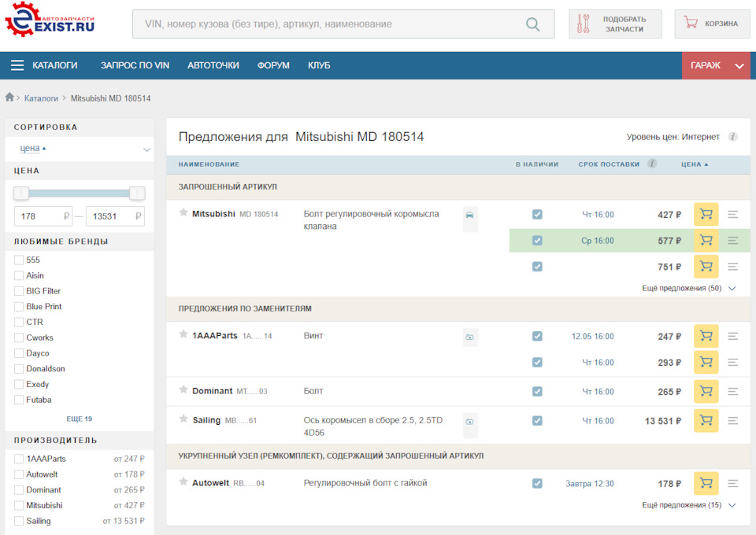Favorite the Dominant star
756x535 pixels.
pos(183,389)
